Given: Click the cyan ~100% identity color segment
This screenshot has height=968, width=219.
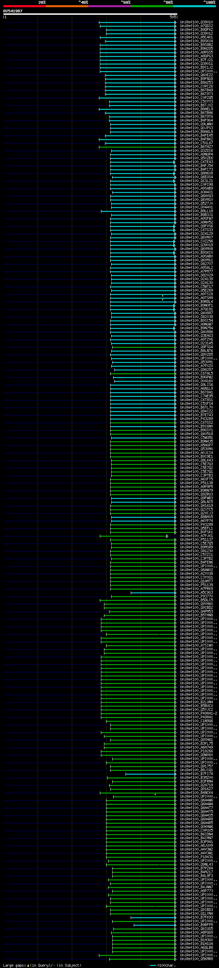Looking at the screenshot, I should 194,6.
